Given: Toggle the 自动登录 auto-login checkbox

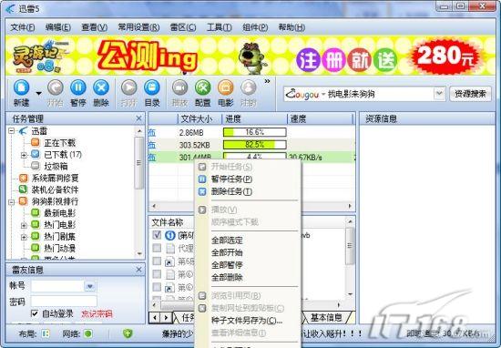Looking at the screenshot, I should pos(35,313).
